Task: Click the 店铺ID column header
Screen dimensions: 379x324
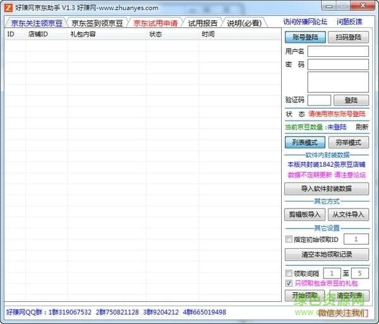Action: point(38,34)
